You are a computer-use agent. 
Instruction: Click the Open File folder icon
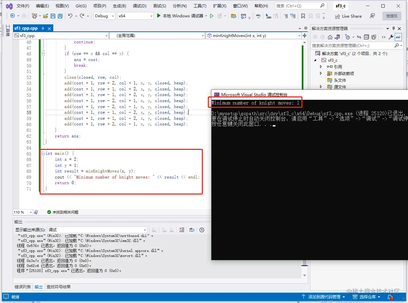45,16
